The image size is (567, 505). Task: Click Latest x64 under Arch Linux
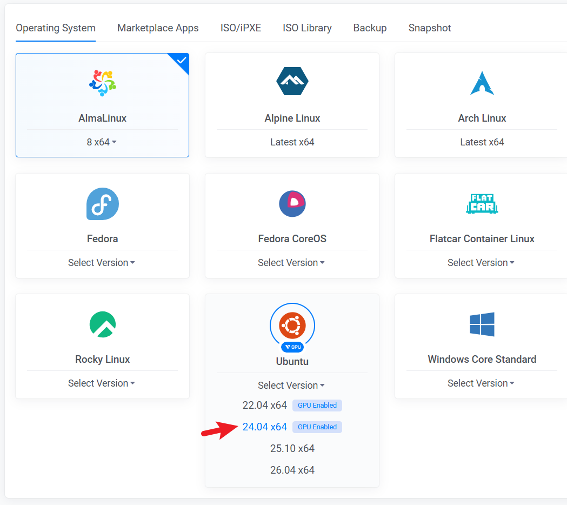[x=482, y=142]
